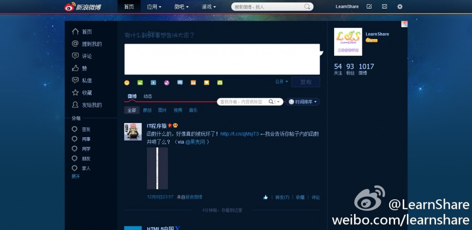Open the 同事 group
This screenshot has width=472, height=230.
pos(86,139)
